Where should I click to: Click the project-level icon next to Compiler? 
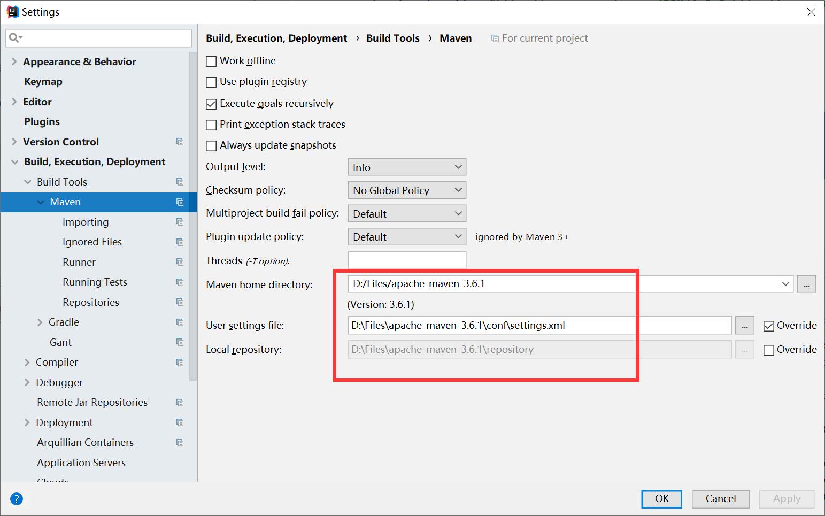coord(180,363)
